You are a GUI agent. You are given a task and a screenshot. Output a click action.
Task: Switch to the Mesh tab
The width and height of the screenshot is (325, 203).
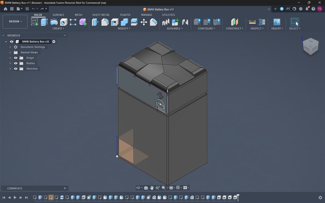79,15
